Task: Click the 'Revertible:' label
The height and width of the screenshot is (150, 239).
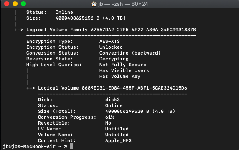Action: coord(54,123)
